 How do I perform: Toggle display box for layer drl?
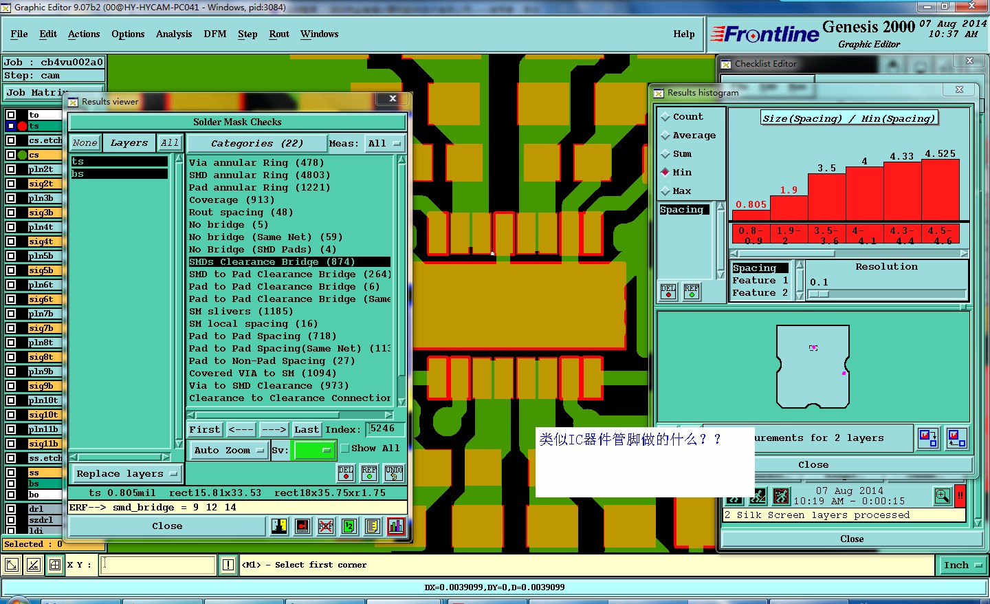pos(11,509)
